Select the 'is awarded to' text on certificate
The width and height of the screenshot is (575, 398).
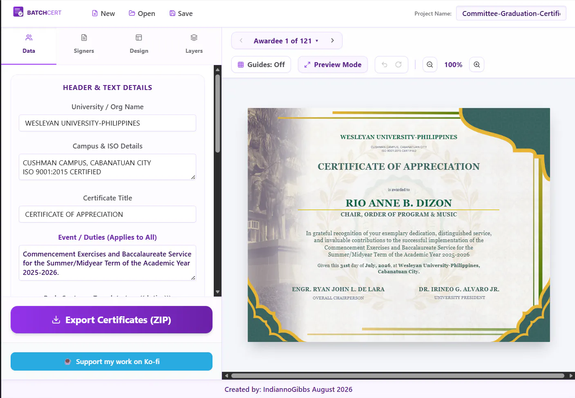[398, 190]
